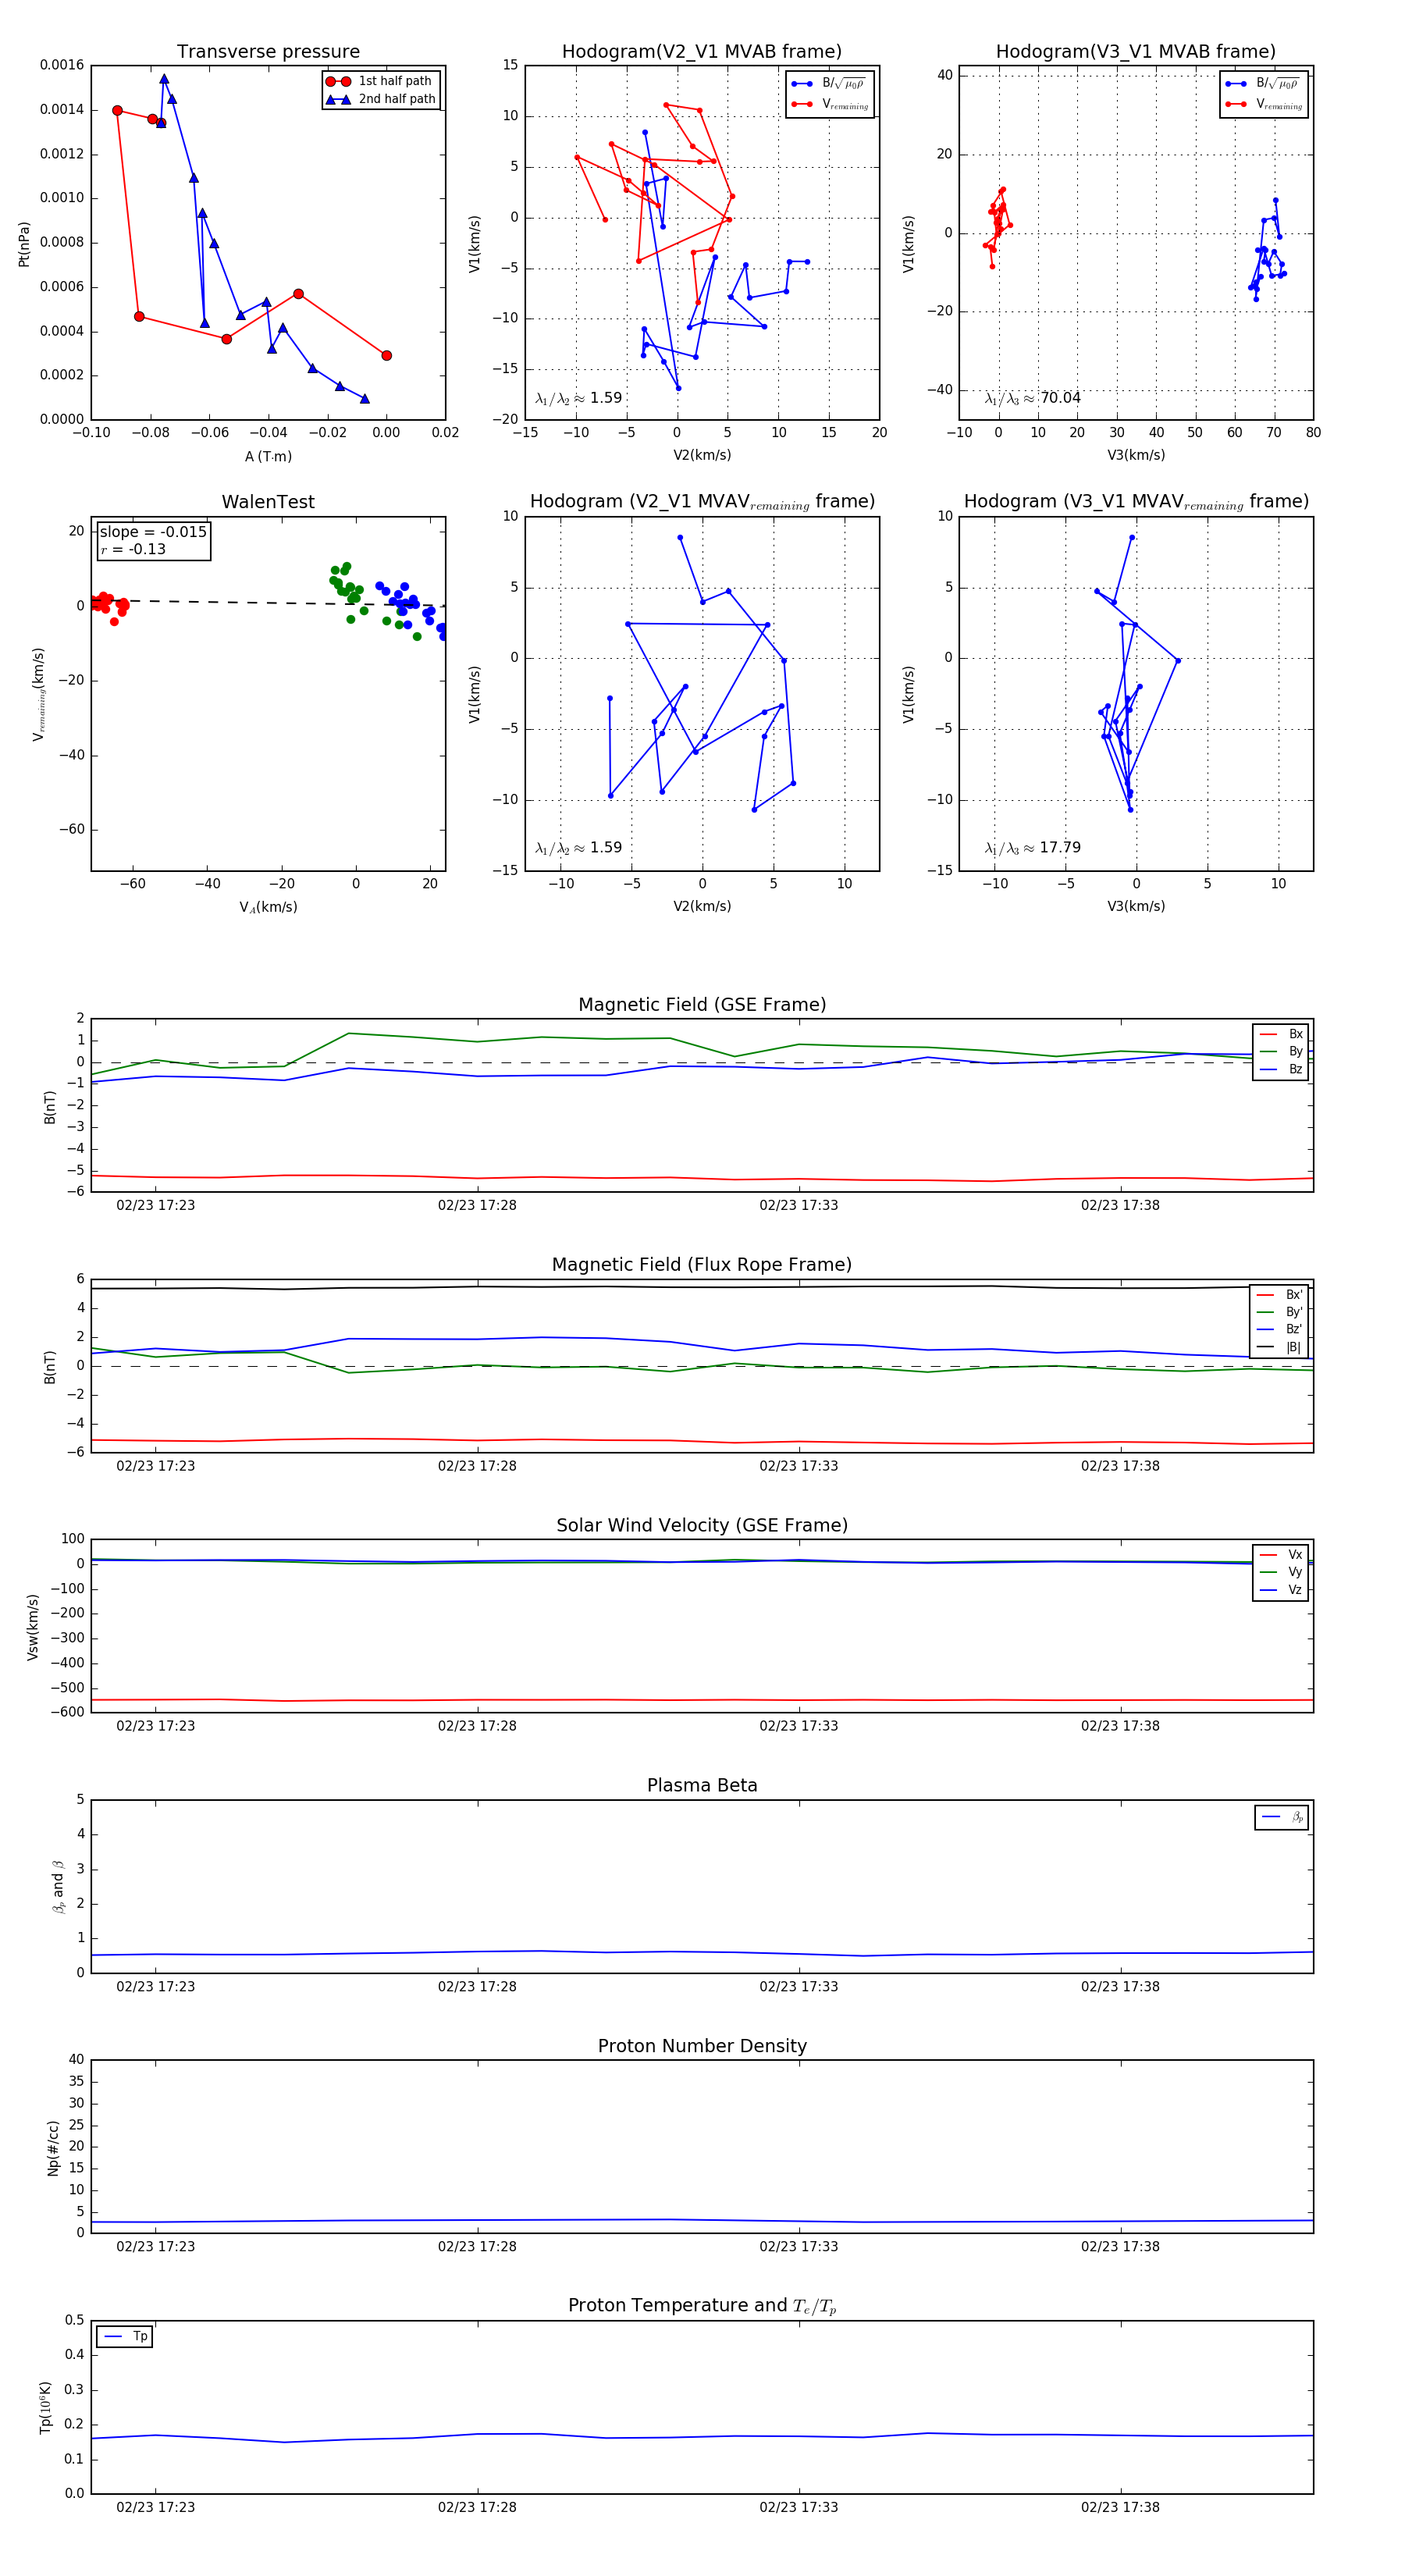The height and width of the screenshot is (2576, 1405).
Task: Click the 'r = -0.13' correlation text
Action: click(x=133, y=550)
